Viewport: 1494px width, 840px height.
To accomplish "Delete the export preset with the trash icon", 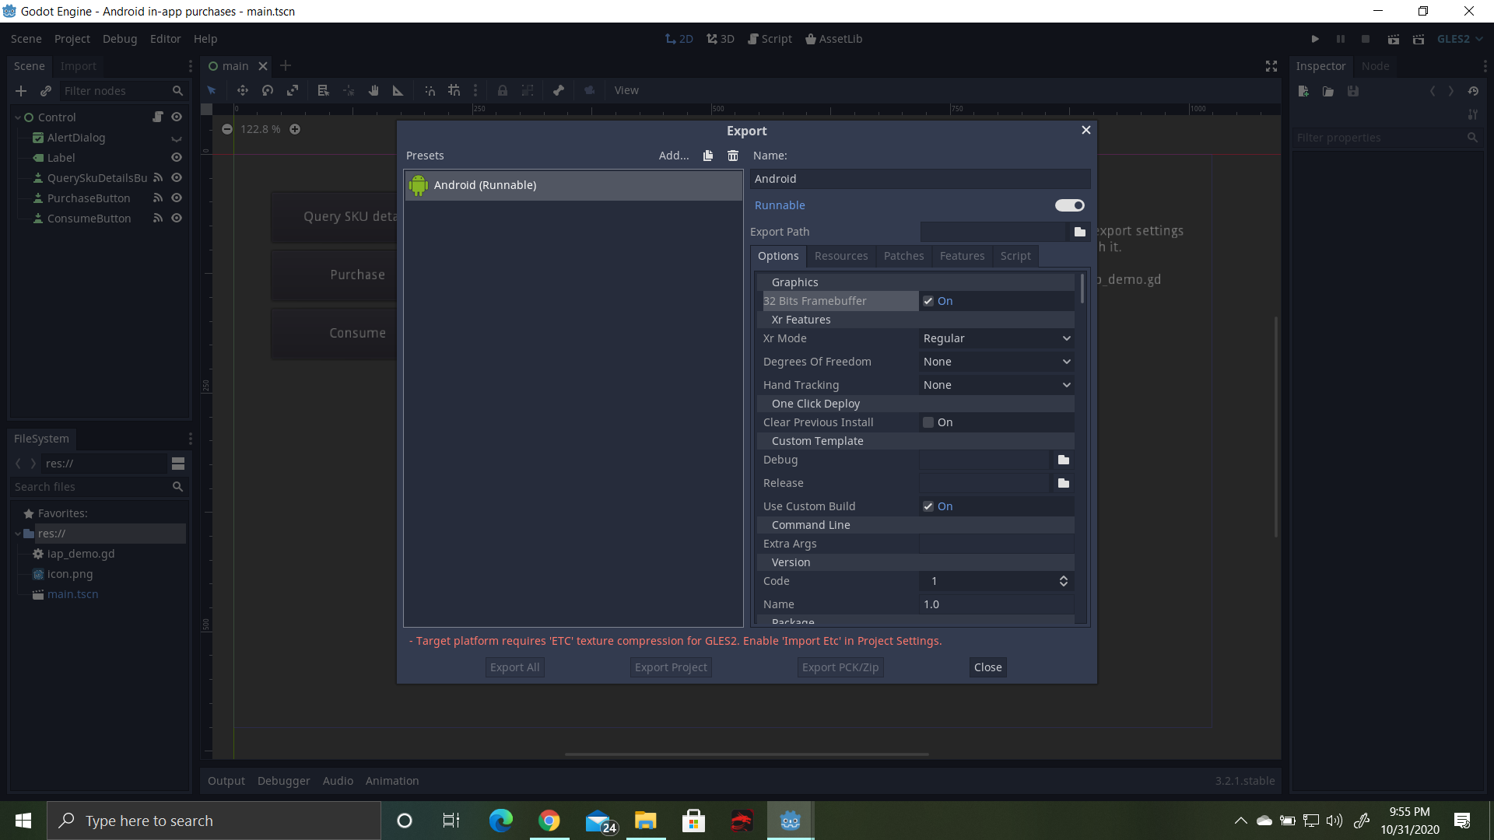I will (x=733, y=156).
